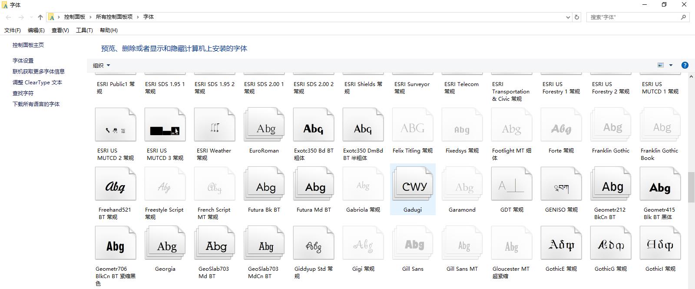Select the GENISO font icon

pos(561,184)
